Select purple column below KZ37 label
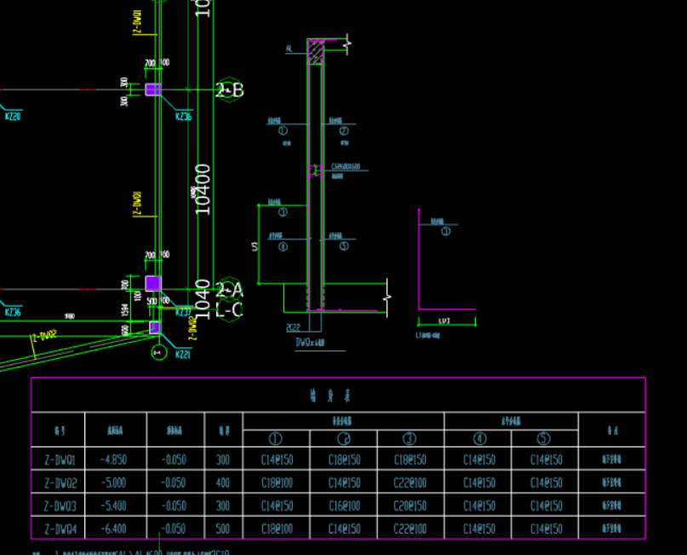The width and height of the screenshot is (687, 555). [154, 327]
